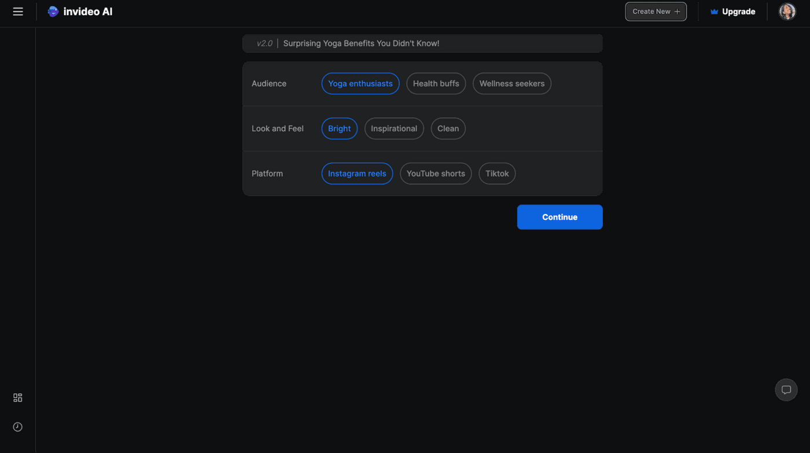Select the Bright look and feel

point(339,128)
